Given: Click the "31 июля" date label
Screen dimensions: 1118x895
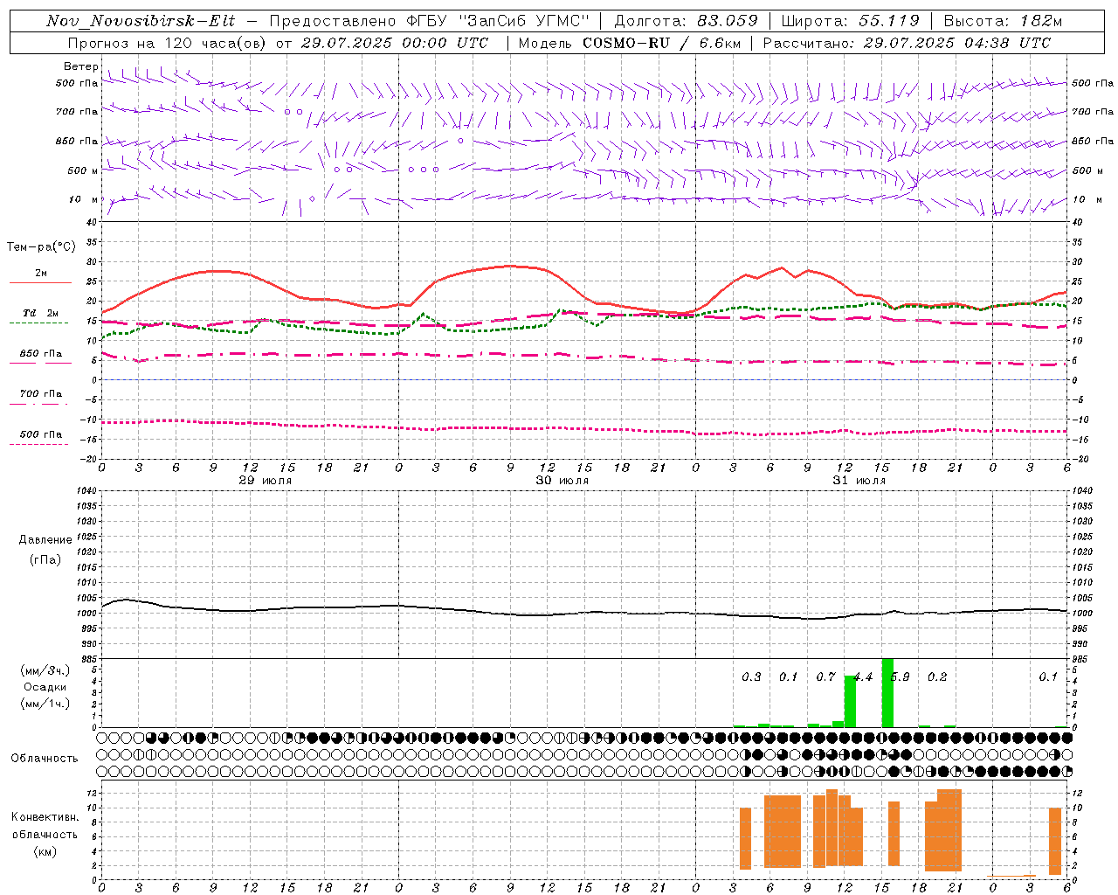Looking at the screenshot, I should 859,481.
